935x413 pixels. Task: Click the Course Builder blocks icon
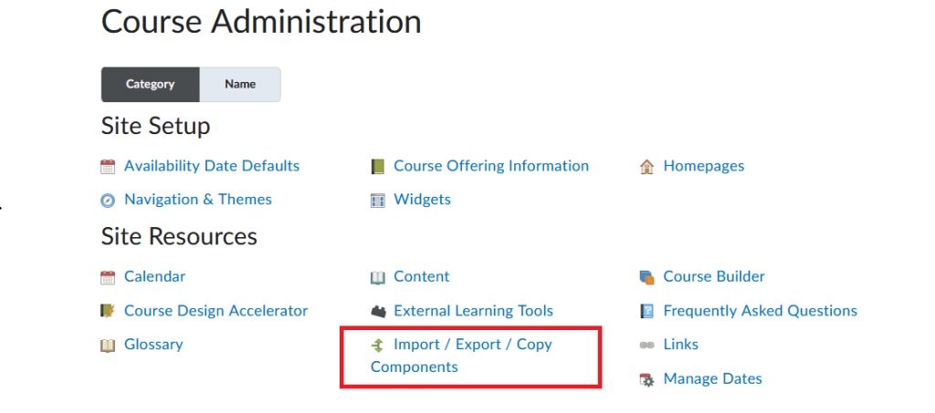[x=647, y=277]
